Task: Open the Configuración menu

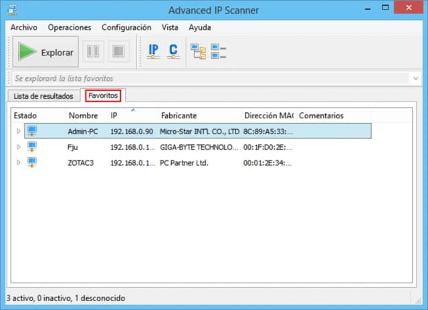Action: [126, 27]
